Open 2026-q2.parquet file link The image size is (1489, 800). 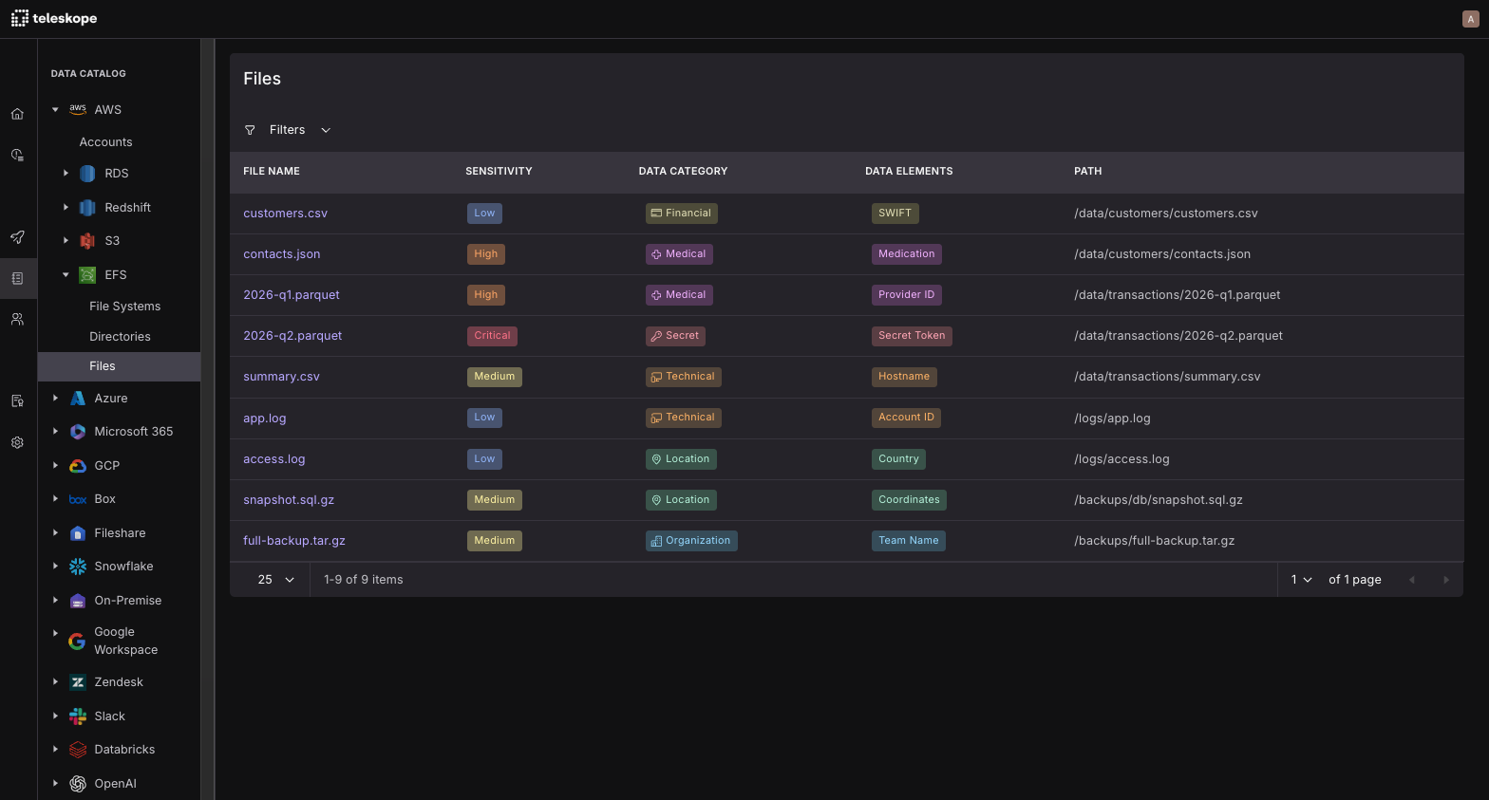(292, 336)
